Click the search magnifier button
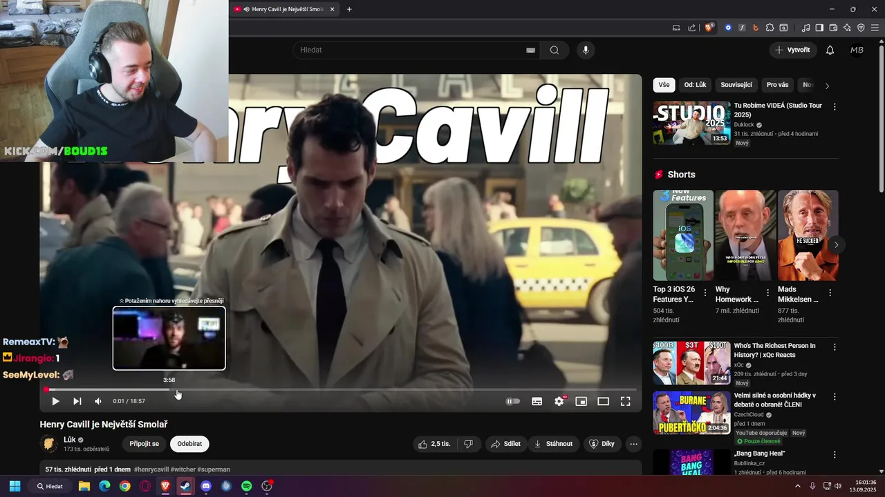 [x=555, y=50]
